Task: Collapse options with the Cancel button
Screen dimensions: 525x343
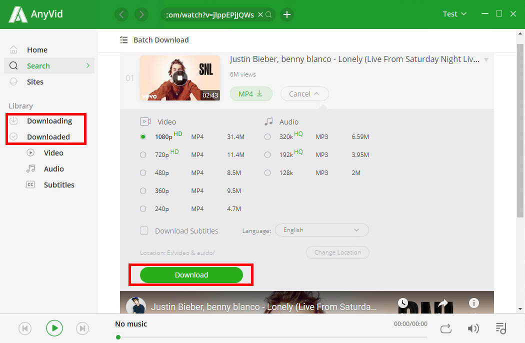Action: 304,94
